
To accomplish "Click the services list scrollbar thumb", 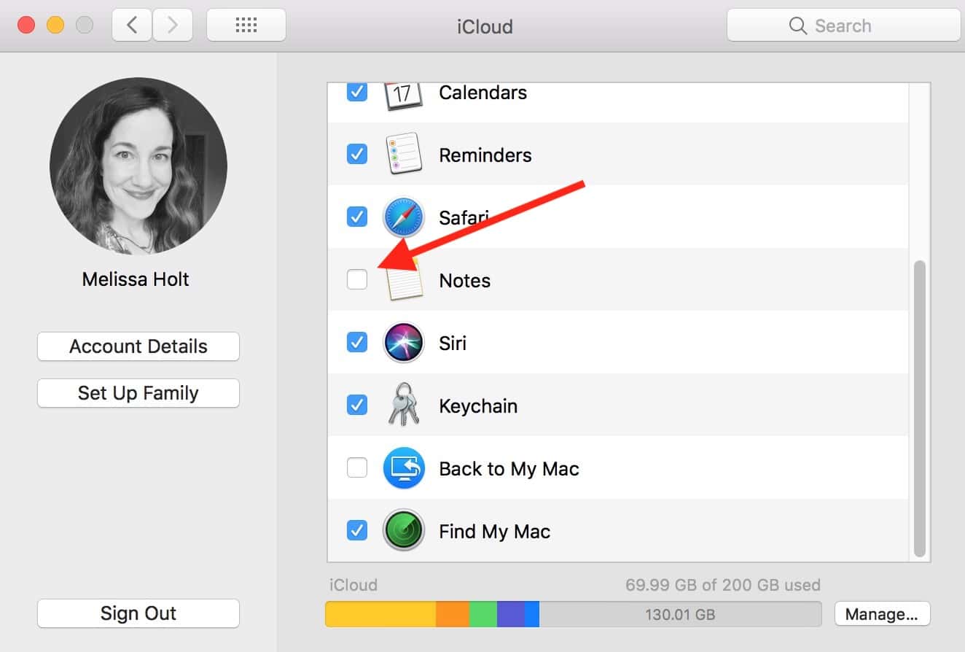I will 919,408.
